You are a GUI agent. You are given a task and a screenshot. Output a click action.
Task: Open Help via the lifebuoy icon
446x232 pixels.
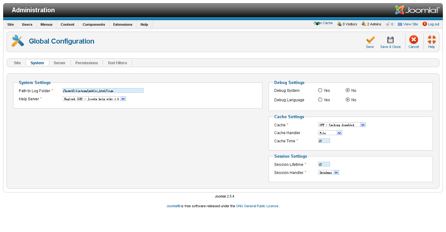coord(432,40)
